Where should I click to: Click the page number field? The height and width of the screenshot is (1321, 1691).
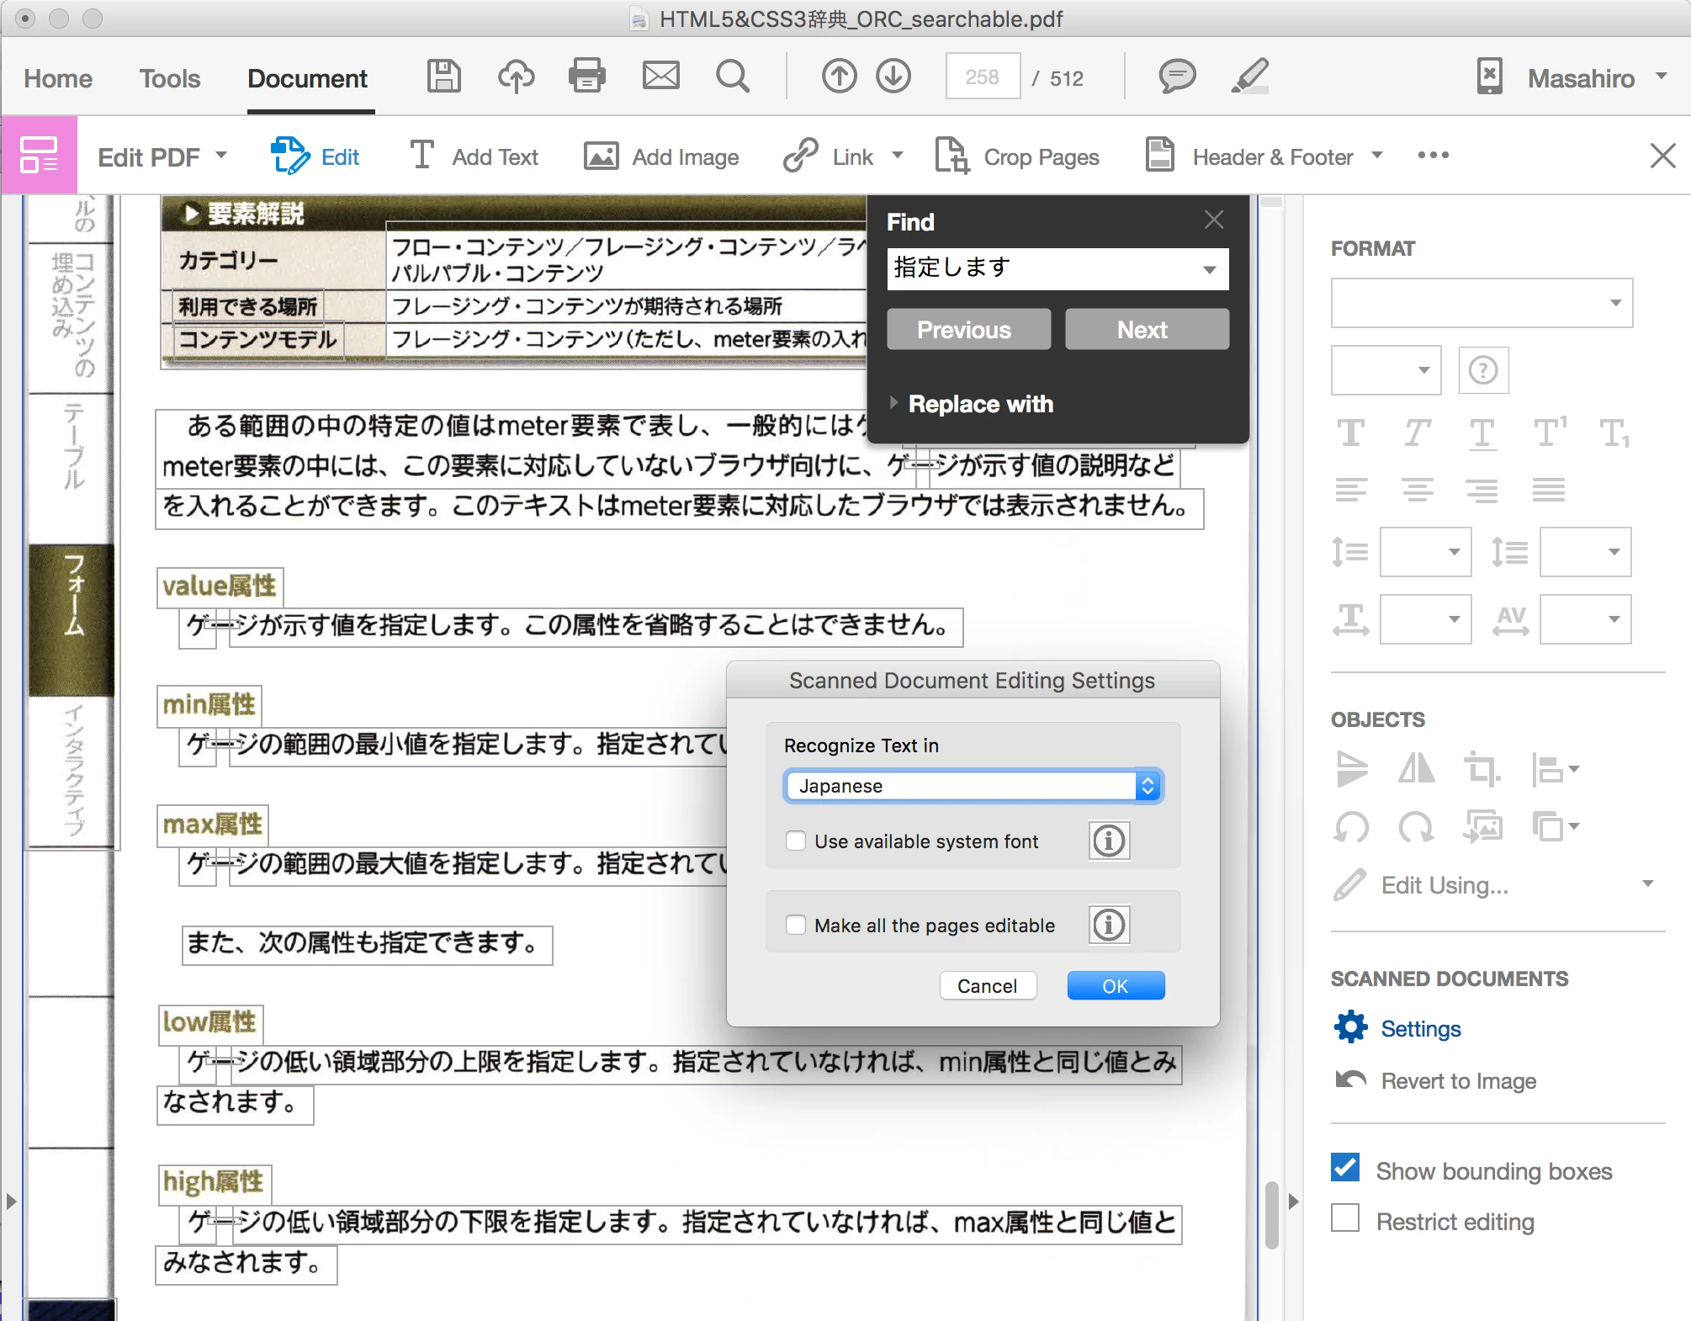pos(983,77)
